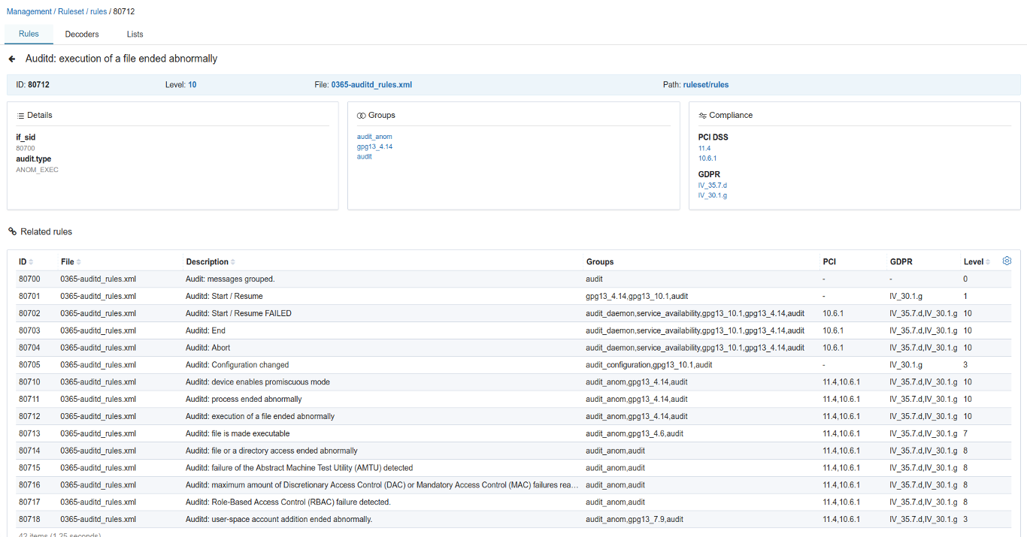Screen dimensions: 1027x537
Task: Click the if_sid value 80700 in Details
Action: tap(25, 148)
